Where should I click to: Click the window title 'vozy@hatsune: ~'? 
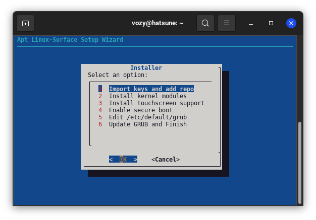click(157, 23)
